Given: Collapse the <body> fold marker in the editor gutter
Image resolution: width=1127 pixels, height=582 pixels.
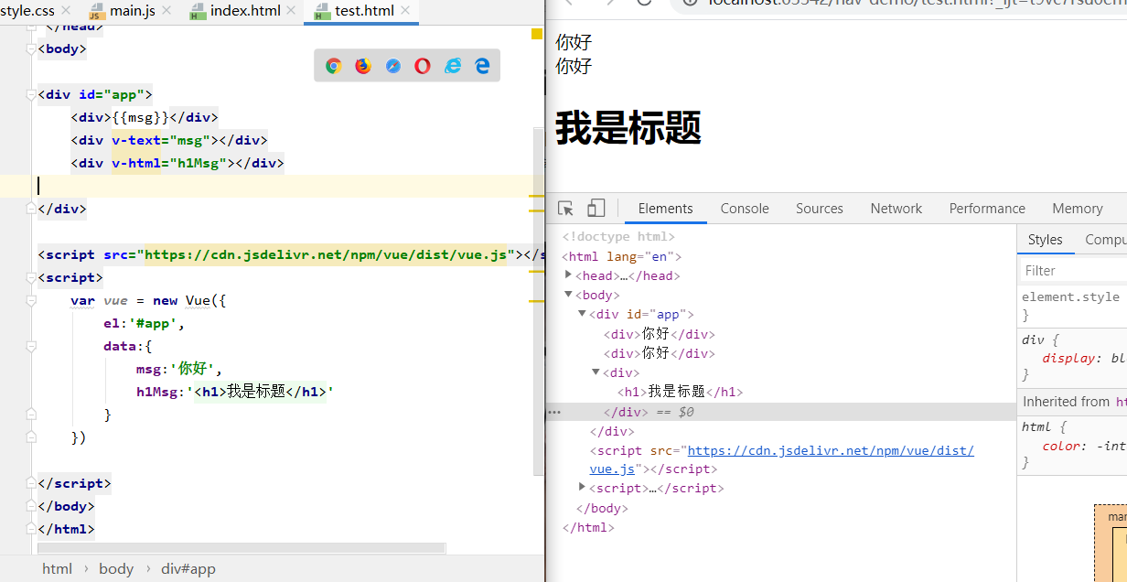Looking at the screenshot, I should 31,49.
